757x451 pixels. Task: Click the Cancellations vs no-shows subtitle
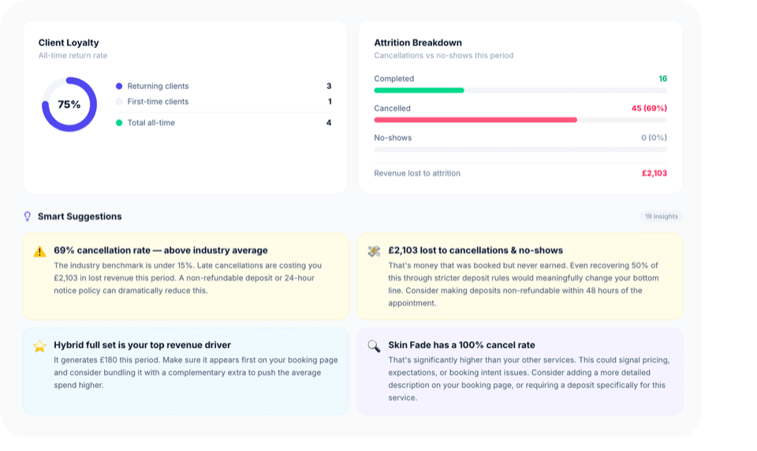[444, 55]
